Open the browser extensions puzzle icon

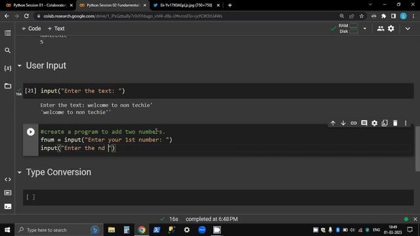[383, 16]
